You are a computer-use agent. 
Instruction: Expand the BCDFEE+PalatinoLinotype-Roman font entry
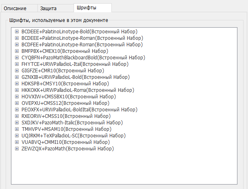[x=17, y=45]
